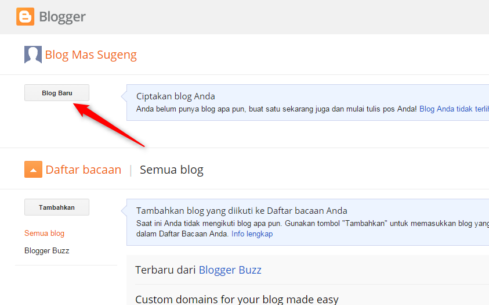Select Semua blog in the sidebar list
The height and width of the screenshot is (305, 489).
44,233
